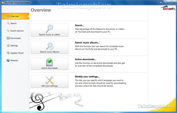The height and width of the screenshot is (113, 177).
Task: Click the 'Modify your settings...' heading text
Action: coord(87,77)
